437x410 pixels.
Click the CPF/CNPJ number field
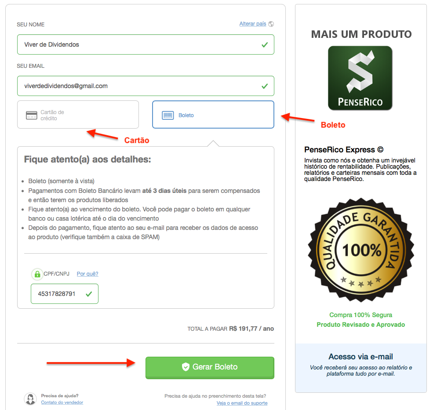pos(65,294)
